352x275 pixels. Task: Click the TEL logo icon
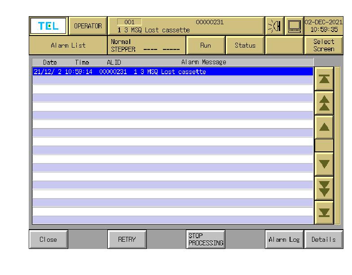pos(48,27)
